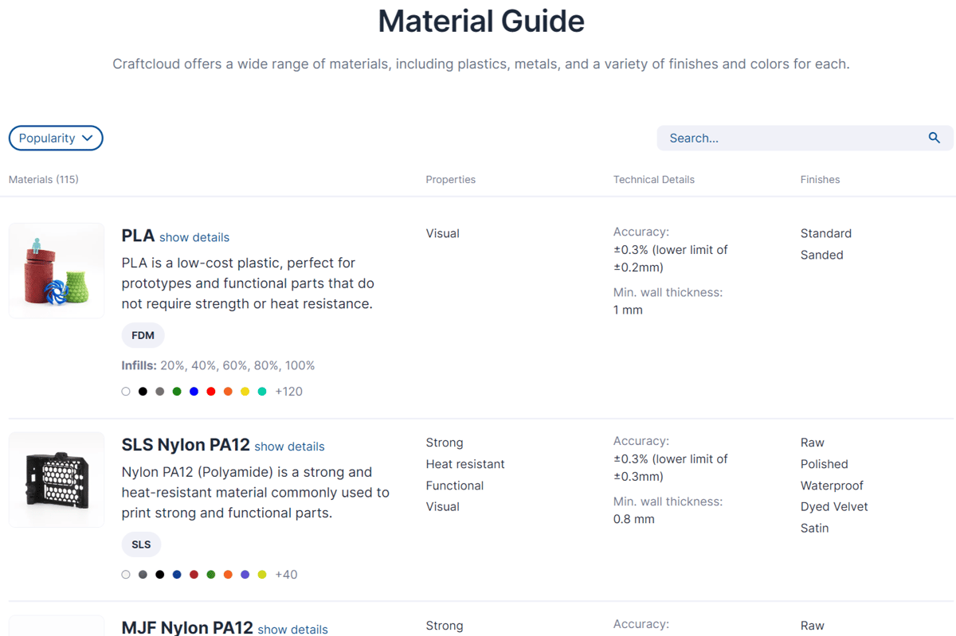
Task: Select the orange PLA color swatch
Action: (x=228, y=392)
